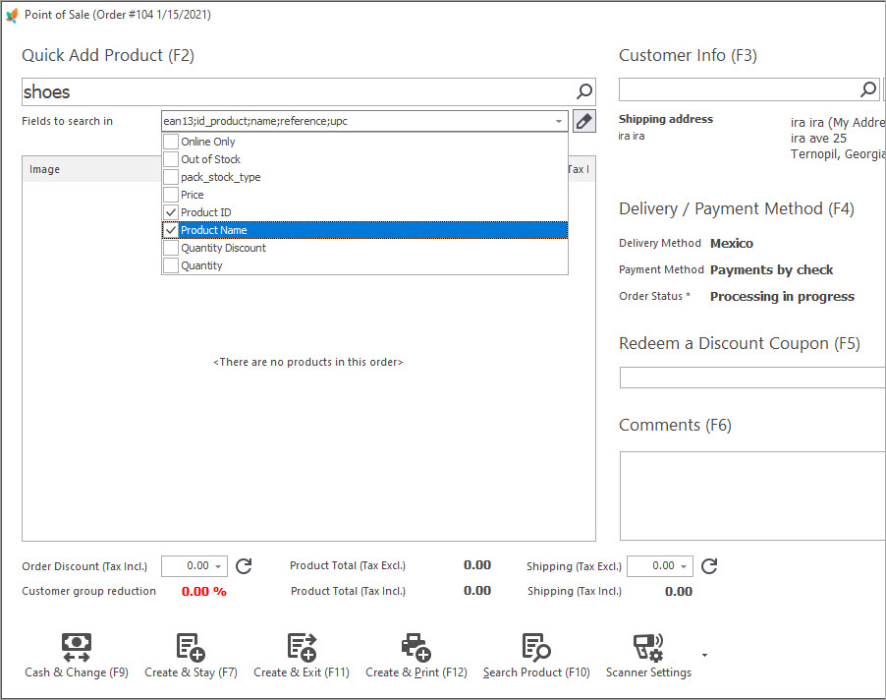Collapse the Fields to search in dropdown
Image resolution: width=886 pixels, height=700 pixels.
(x=558, y=121)
